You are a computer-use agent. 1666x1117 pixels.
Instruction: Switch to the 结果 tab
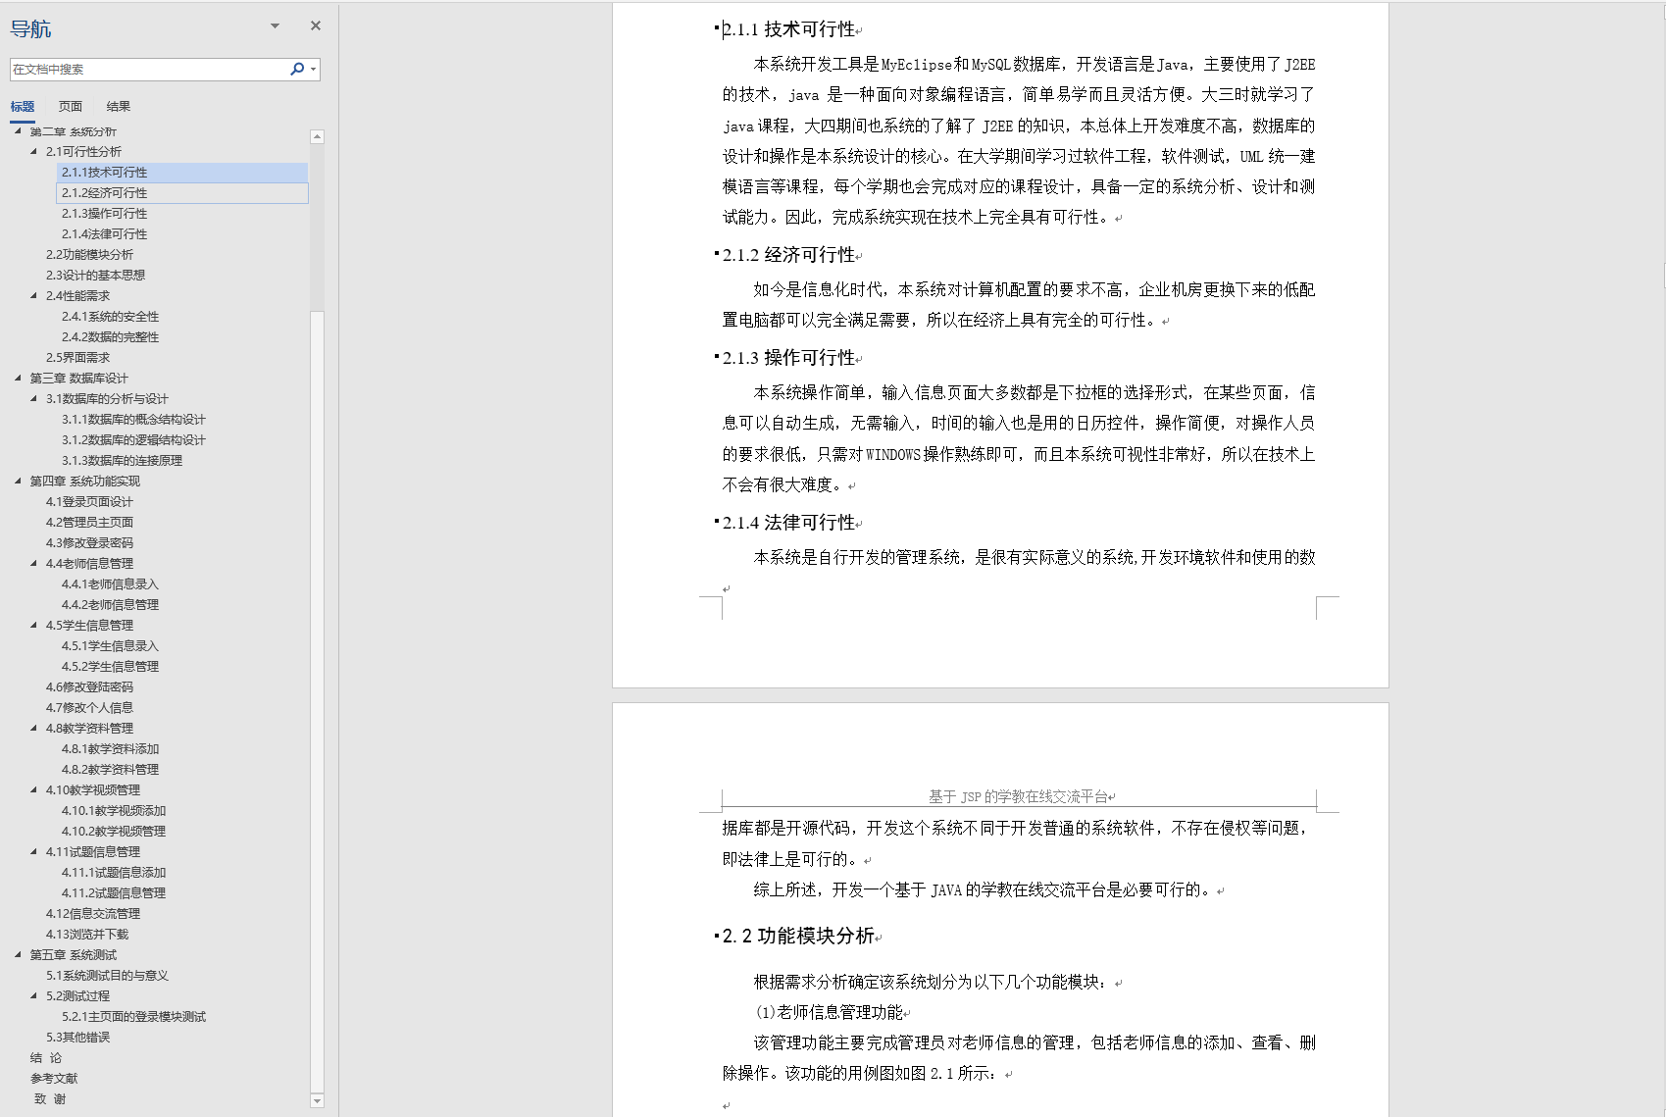tap(118, 106)
